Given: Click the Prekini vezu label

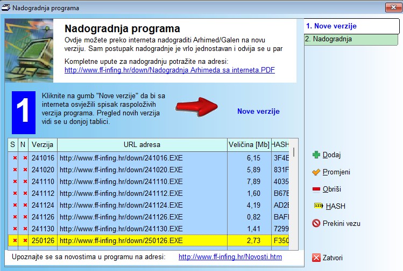Looking at the screenshot, I should pos(341,223).
